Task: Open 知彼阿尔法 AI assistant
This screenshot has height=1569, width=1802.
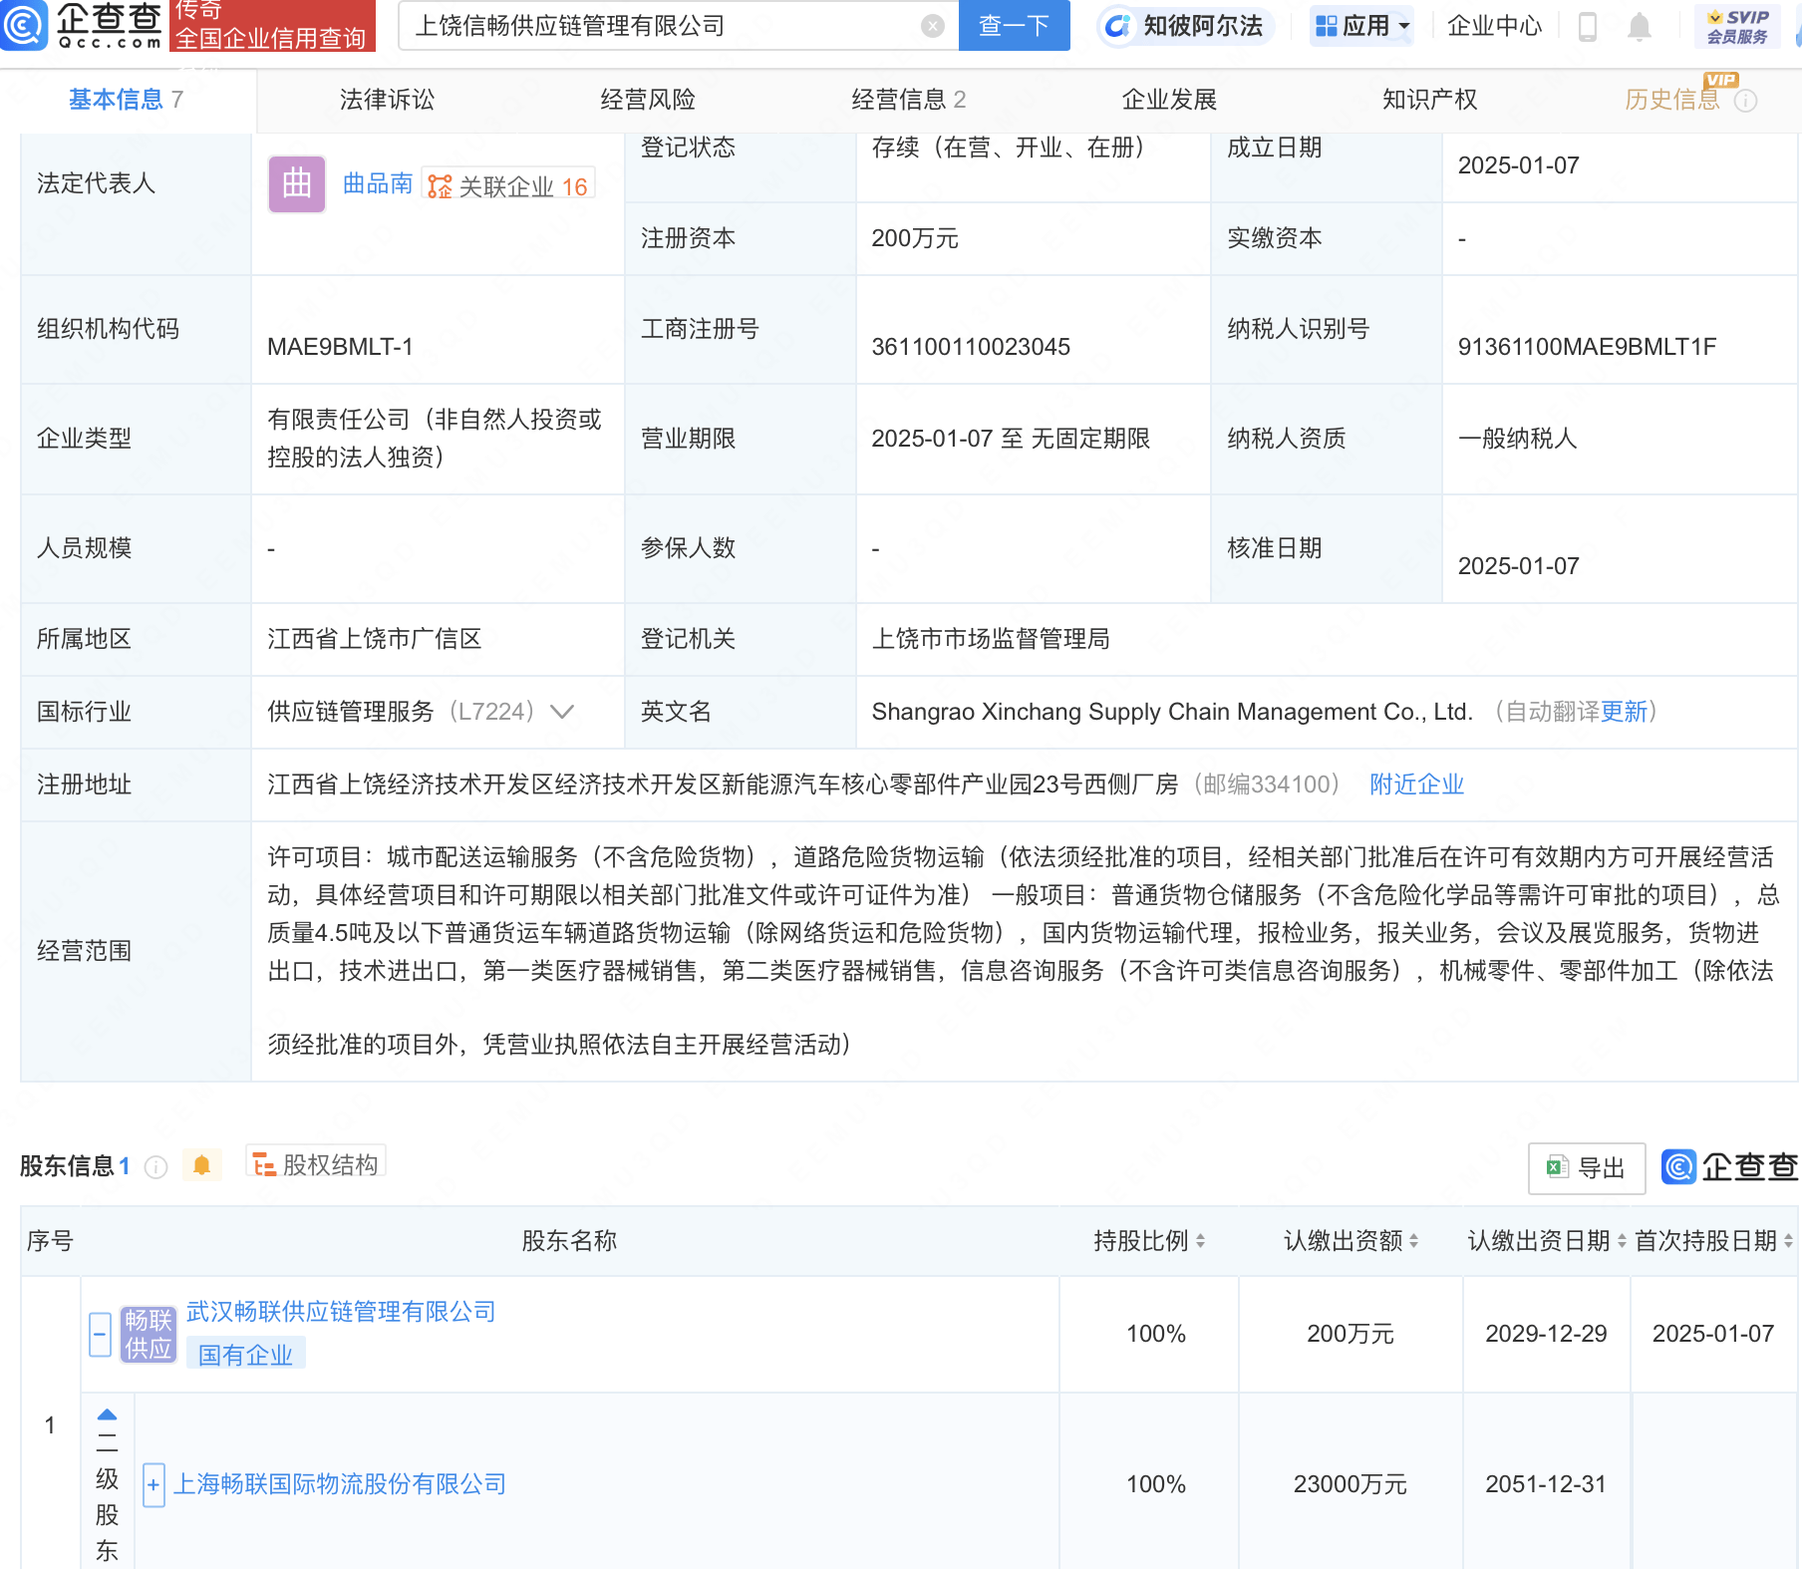Action: pos(1186,26)
